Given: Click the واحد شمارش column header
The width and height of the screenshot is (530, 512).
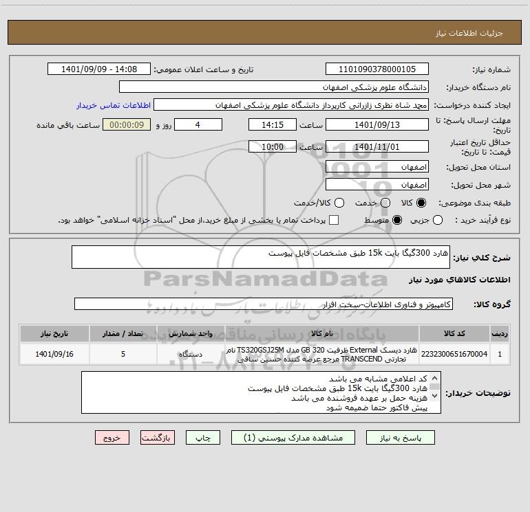Looking at the screenshot, I should point(191,333).
